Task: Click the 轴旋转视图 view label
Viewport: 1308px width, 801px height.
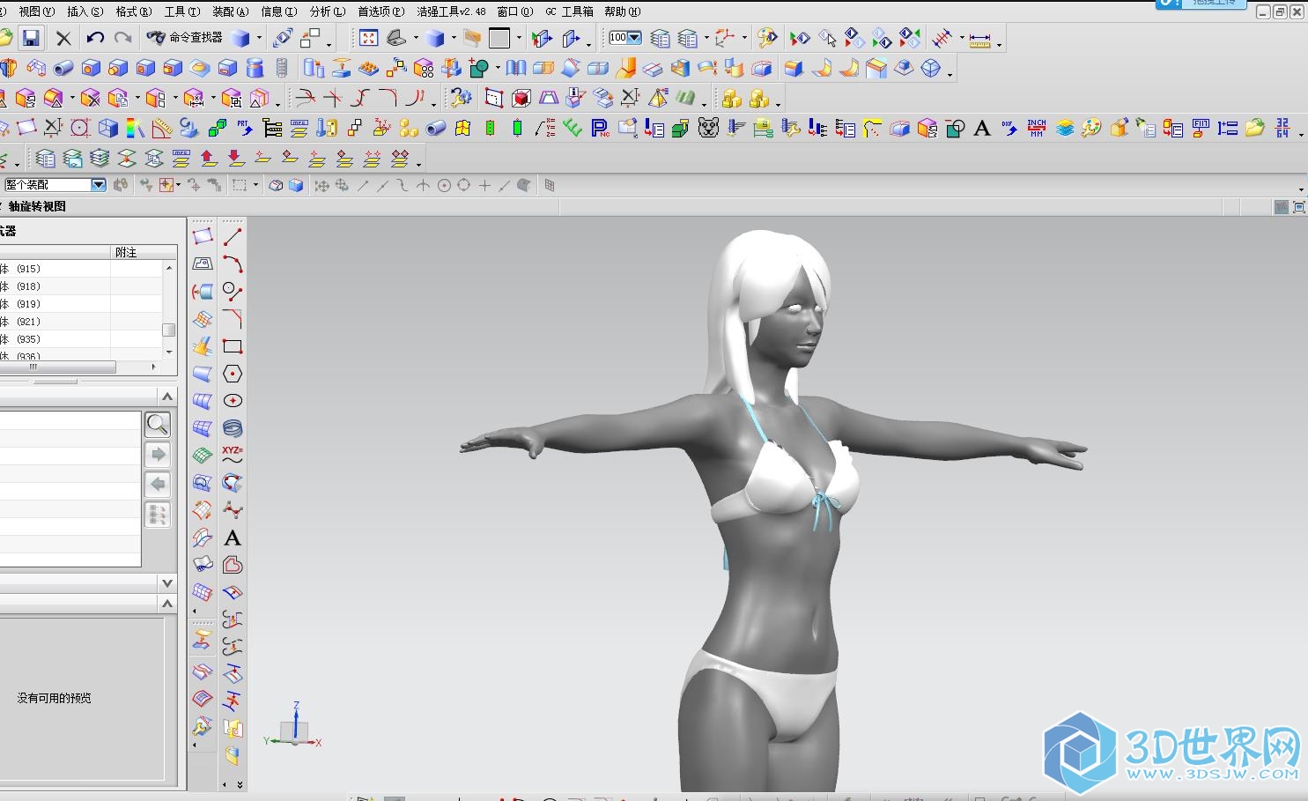Action: point(37,206)
